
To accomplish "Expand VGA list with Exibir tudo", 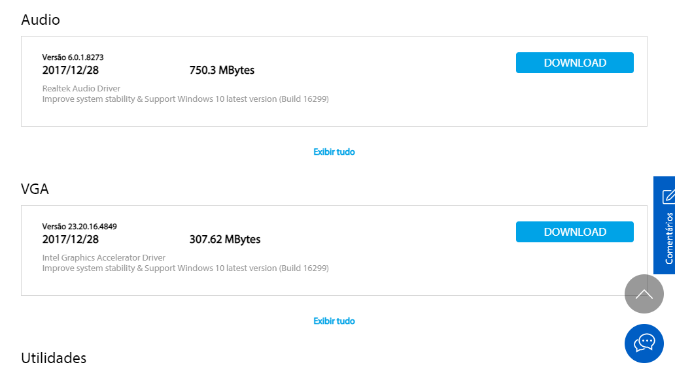I will pos(334,321).
